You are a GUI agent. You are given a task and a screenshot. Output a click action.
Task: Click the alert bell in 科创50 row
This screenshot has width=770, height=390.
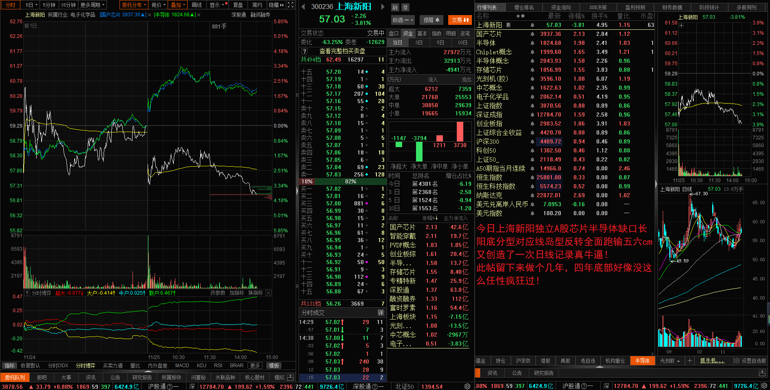click(532, 150)
